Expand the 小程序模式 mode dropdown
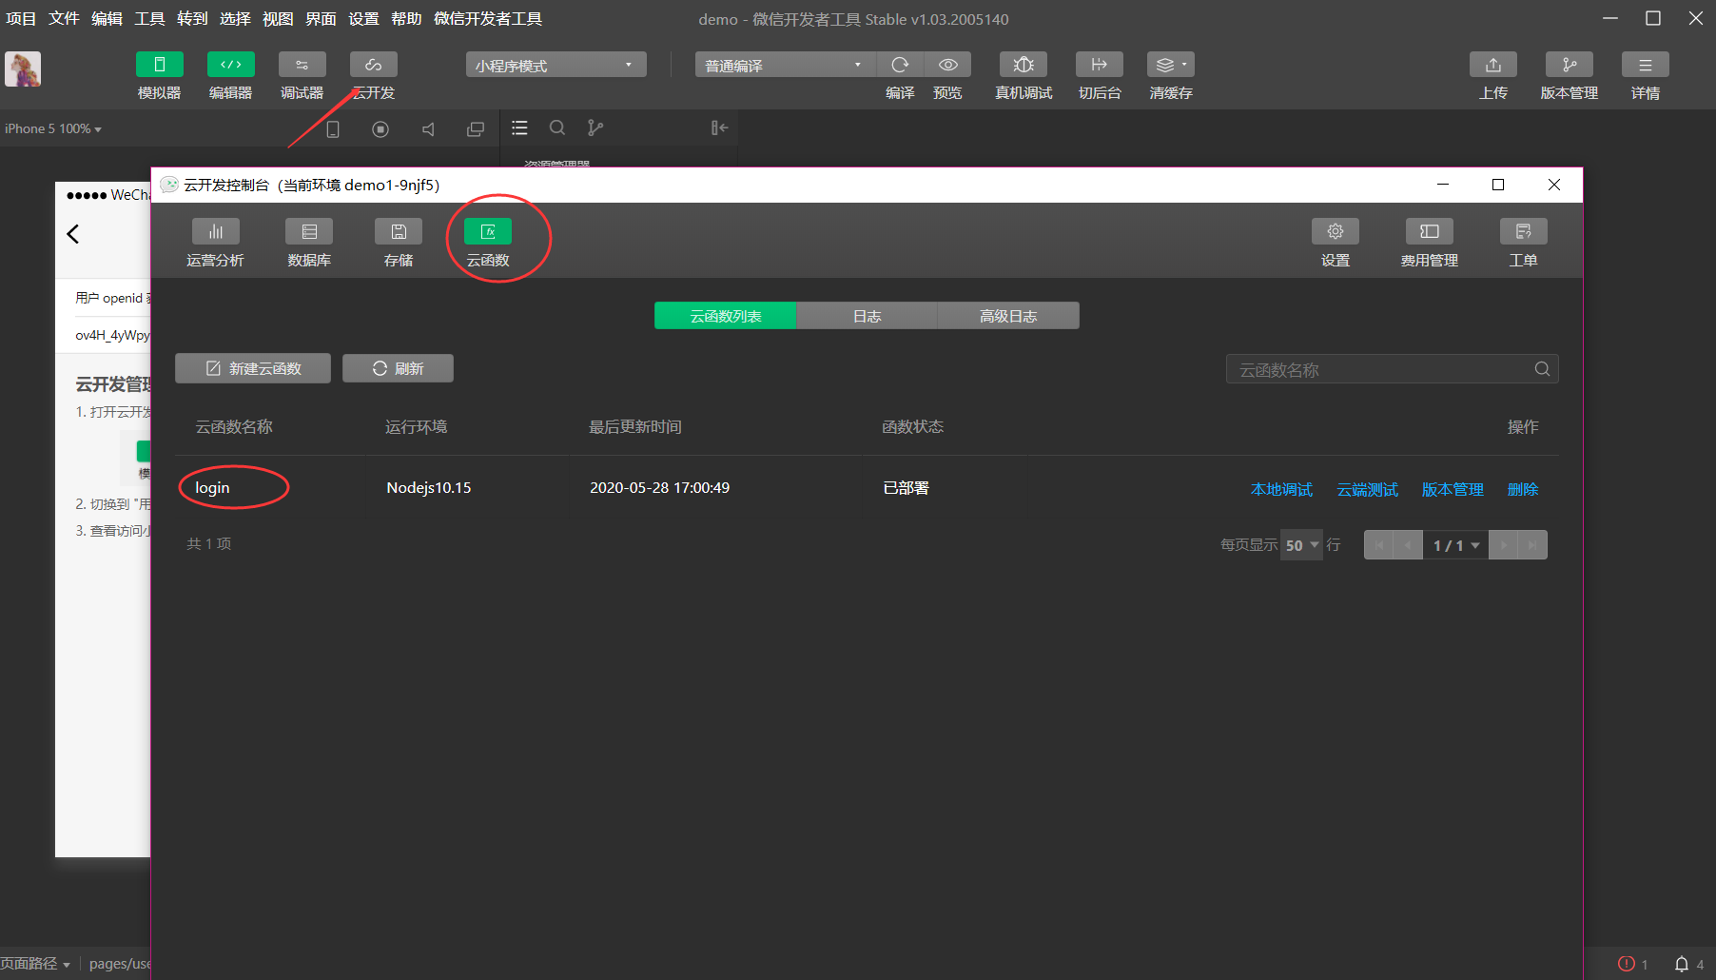 (x=556, y=65)
